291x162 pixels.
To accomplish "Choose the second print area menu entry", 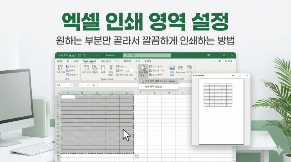I will tap(159, 87).
